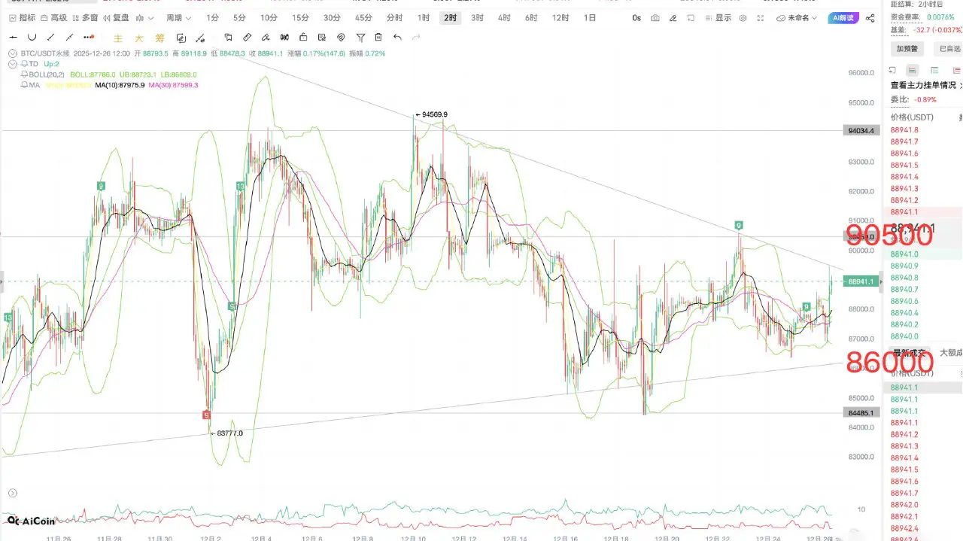Click the 94034.4 price line label

pos(861,130)
